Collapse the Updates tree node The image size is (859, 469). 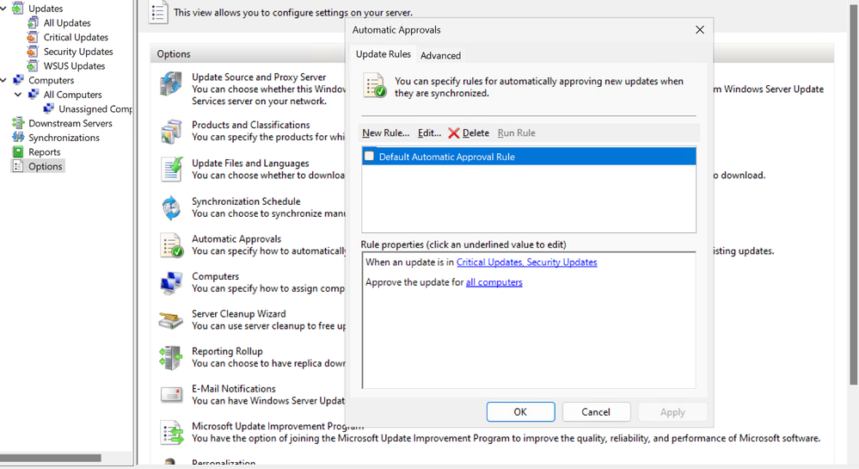3,9
